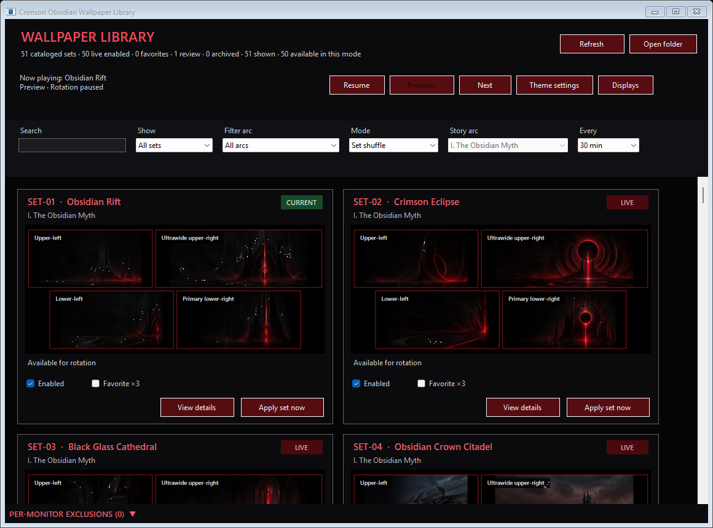Image resolution: width=713 pixels, height=528 pixels.
Task: View details of SET-01 Obsidian Rift
Action: (x=197, y=408)
